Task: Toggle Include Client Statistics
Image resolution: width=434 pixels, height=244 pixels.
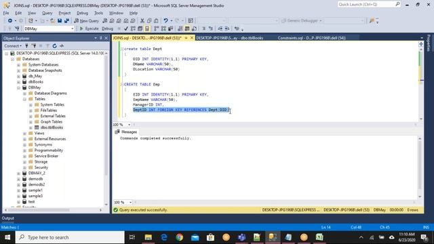Action: (x=171, y=28)
